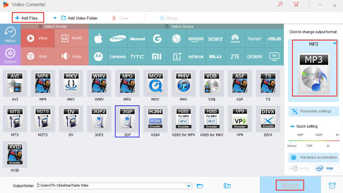
Task: Switch to the Audio format tab
Action: 72,56
